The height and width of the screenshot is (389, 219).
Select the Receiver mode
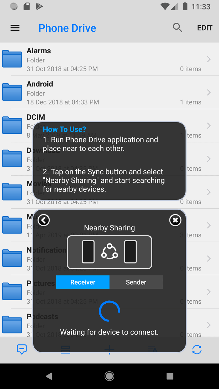83,282
